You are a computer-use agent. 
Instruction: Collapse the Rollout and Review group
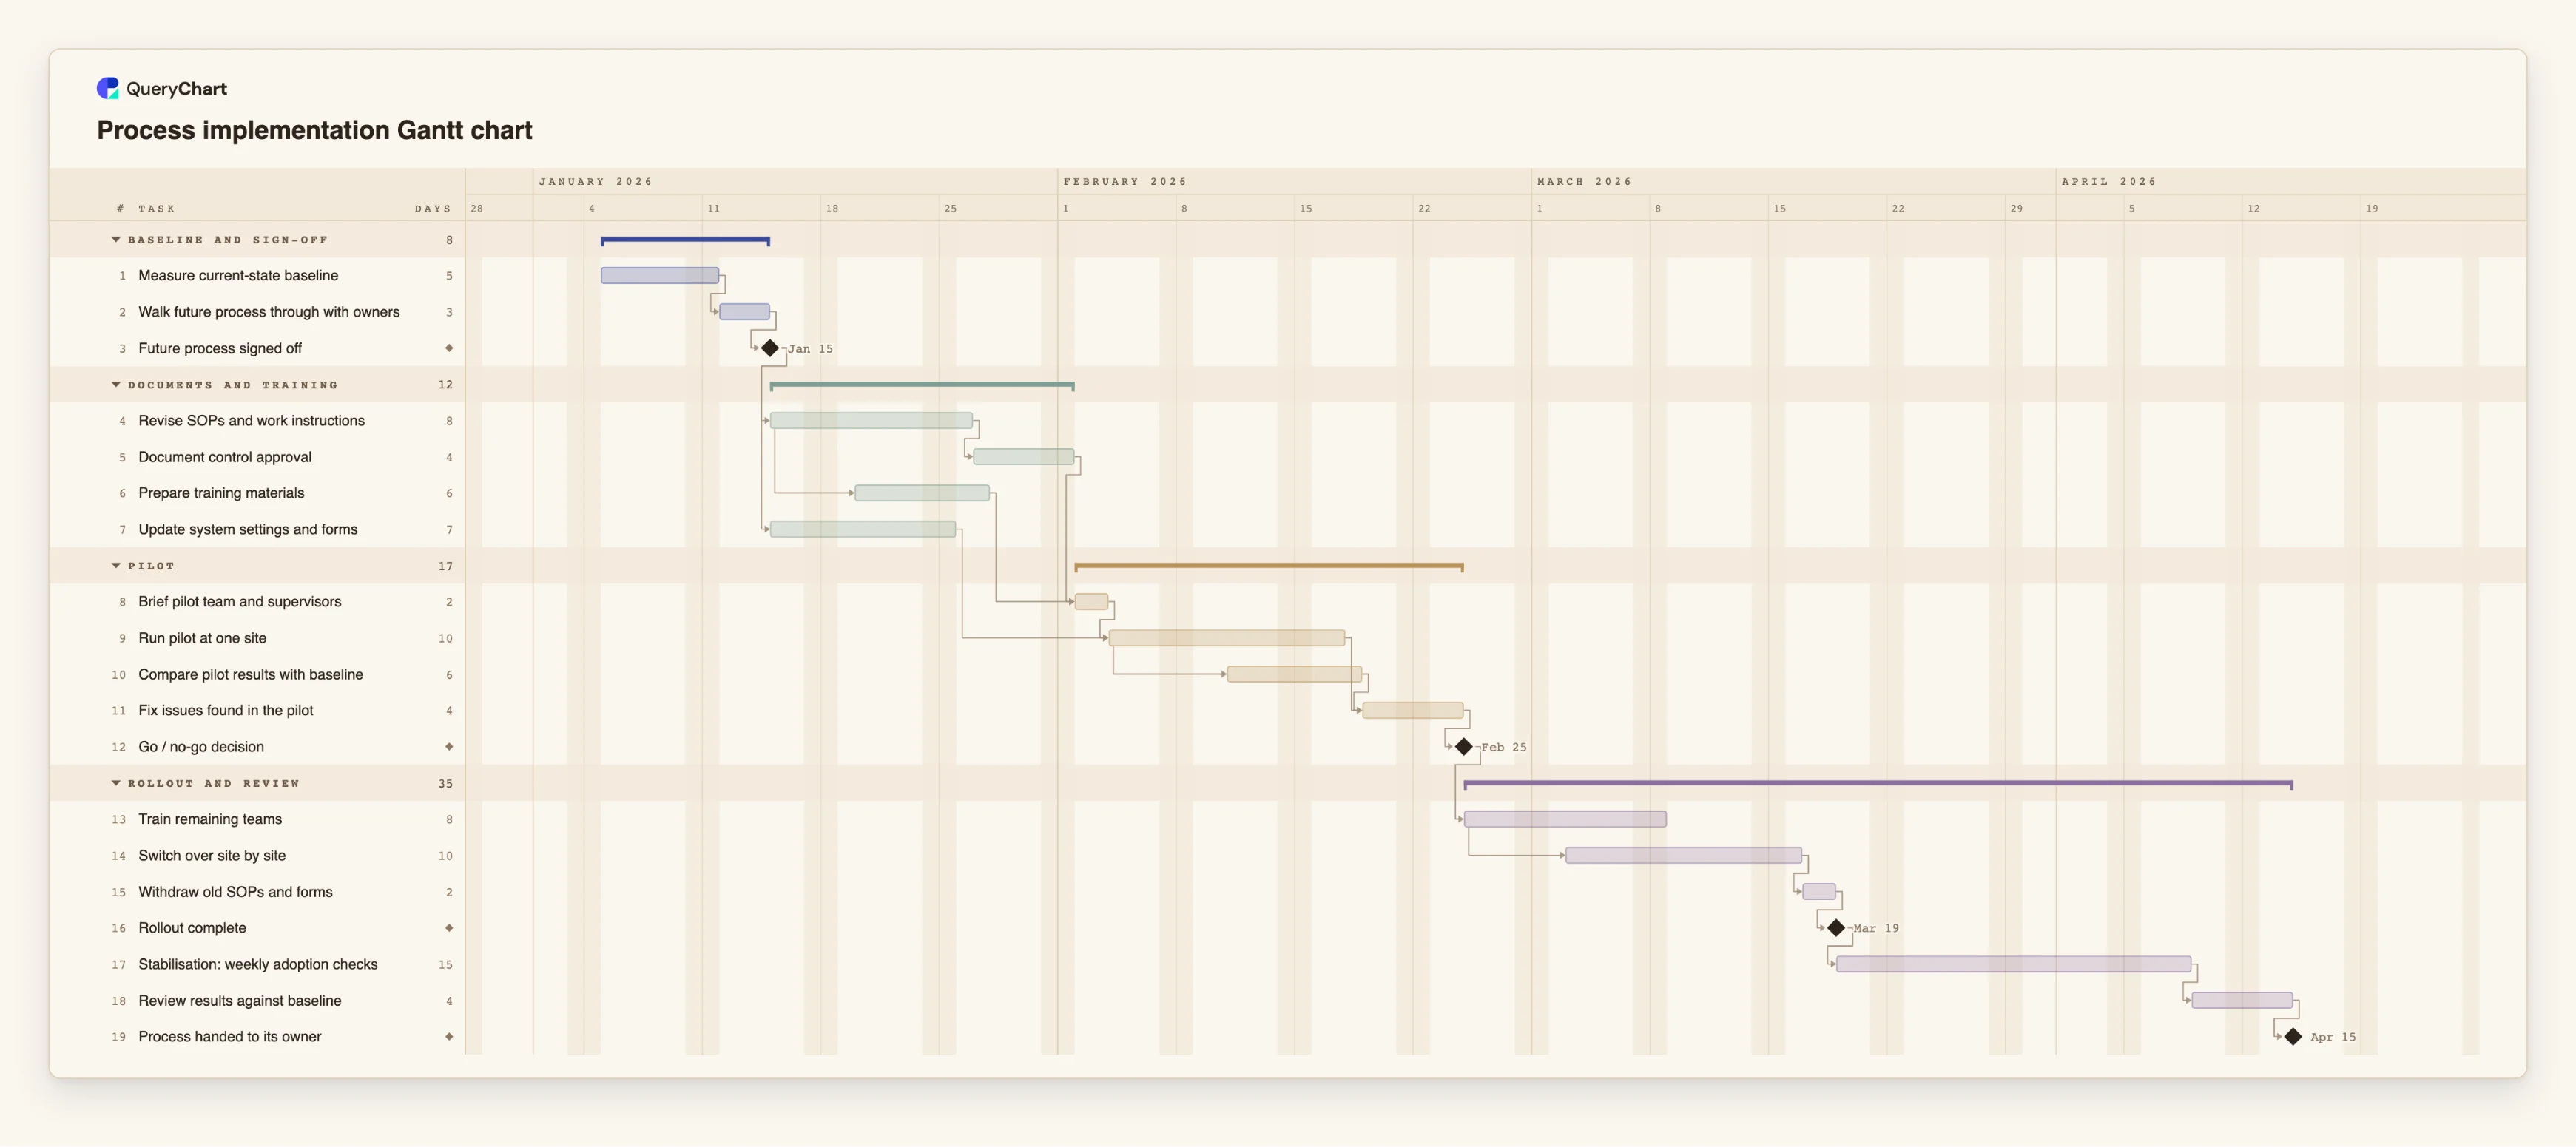[116, 783]
